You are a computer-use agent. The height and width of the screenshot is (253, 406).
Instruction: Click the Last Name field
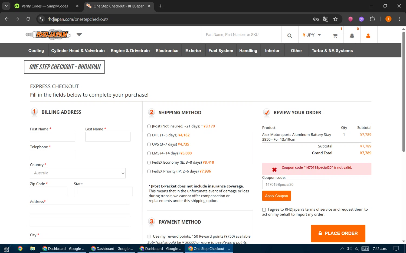click(108, 137)
